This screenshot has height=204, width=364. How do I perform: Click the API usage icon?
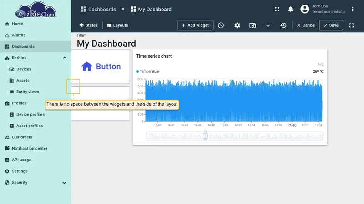[x=7, y=160]
